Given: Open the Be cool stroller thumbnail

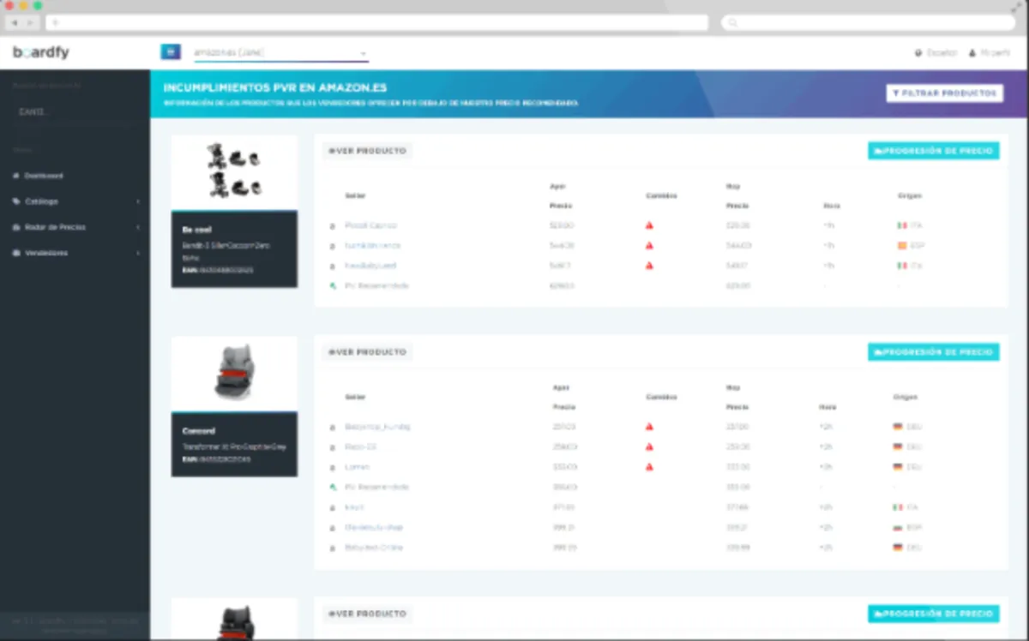Looking at the screenshot, I should click(x=234, y=172).
